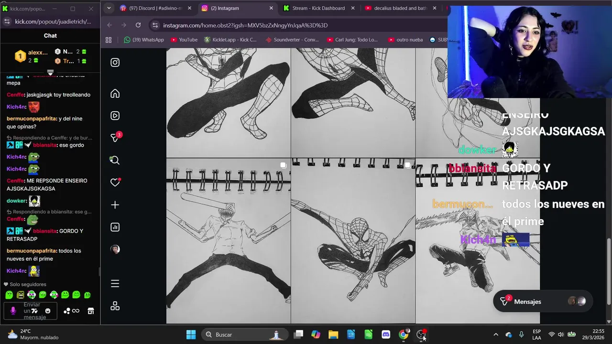The width and height of the screenshot is (612, 344).
Task: Open the Mensajes floating panel
Action: [x=543, y=301]
